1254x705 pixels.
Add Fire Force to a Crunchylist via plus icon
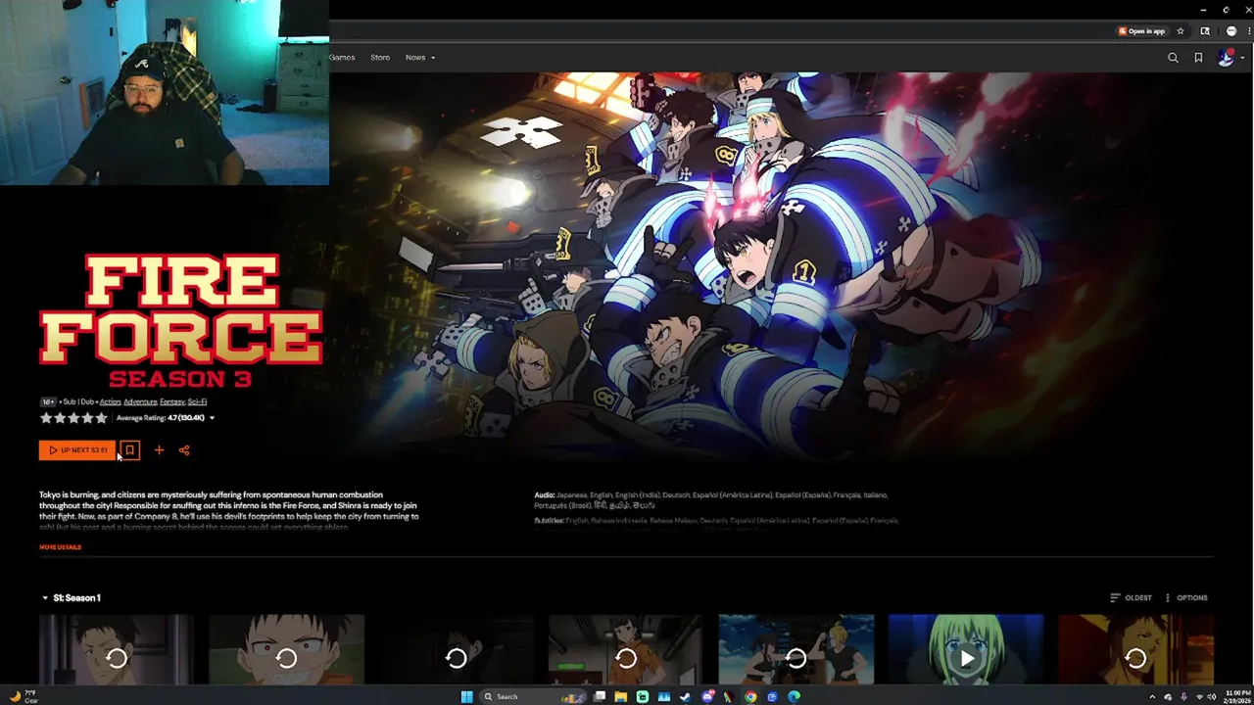(159, 450)
